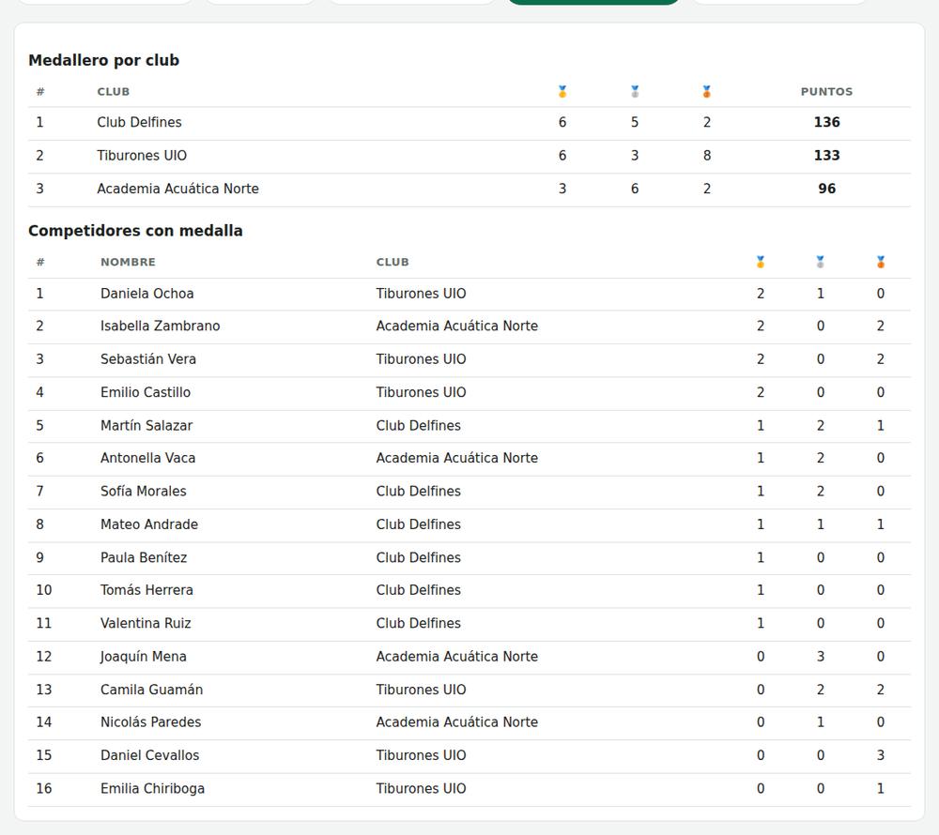
Task: Click the bronze count 8 for Tiburones UIO
Action: (707, 156)
